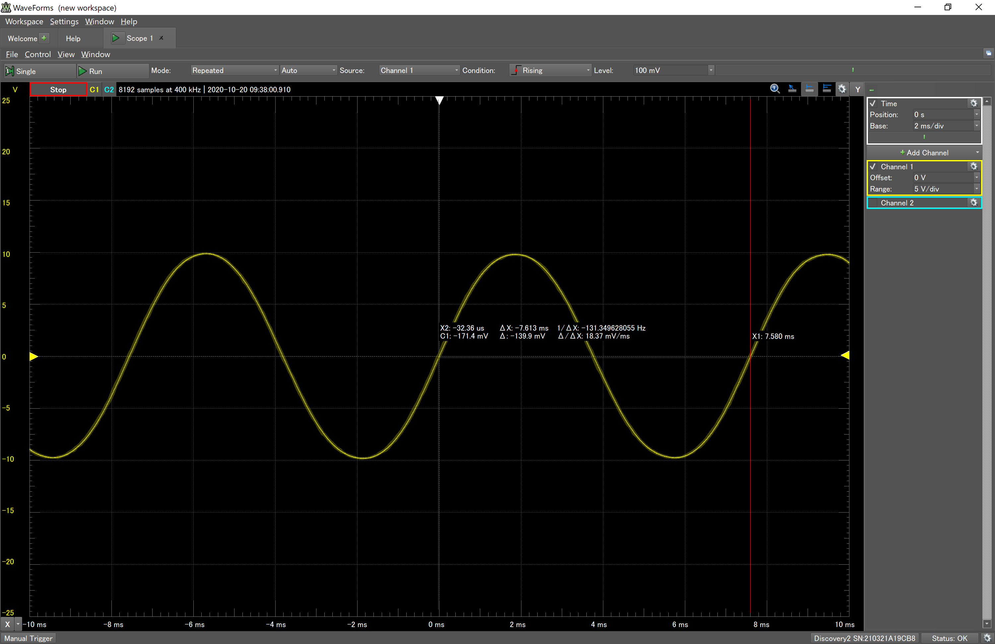The width and height of the screenshot is (995, 644).
Task: Open the Condition Rising dropdown
Action: click(x=551, y=70)
